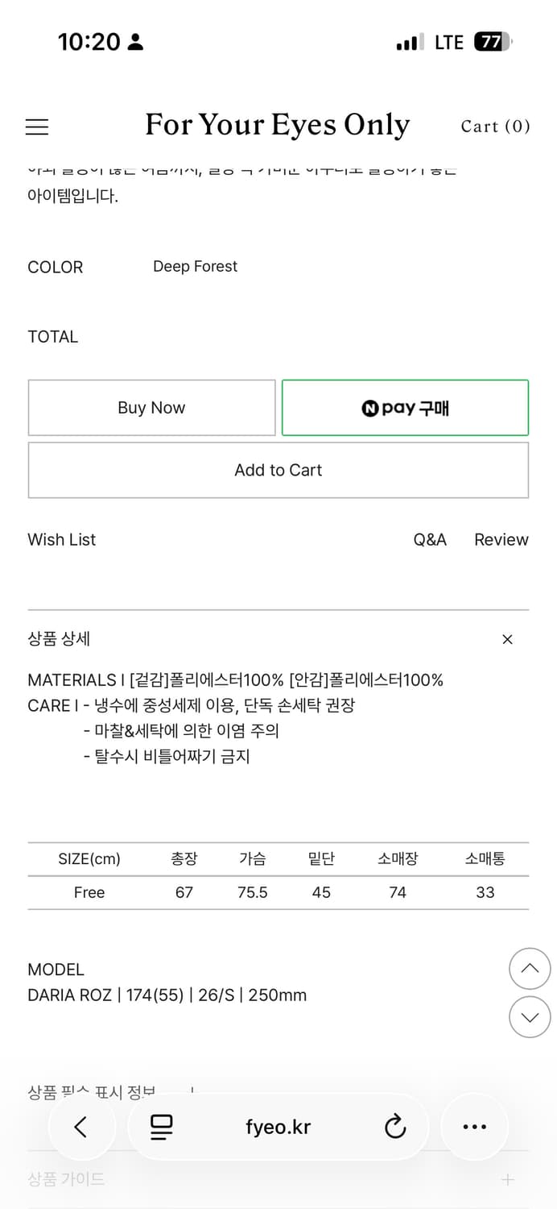557x1209 pixels.
Task: Open the Q&A tab
Action: tap(431, 540)
